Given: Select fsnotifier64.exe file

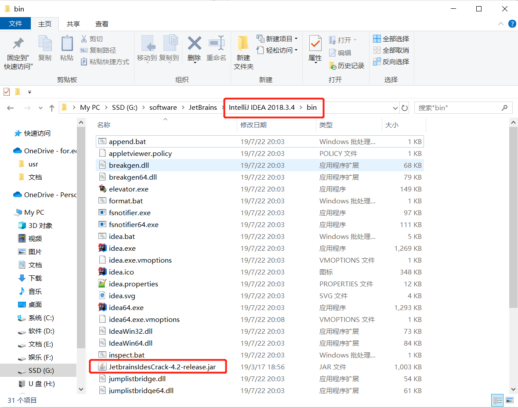Looking at the screenshot, I should point(260,225).
